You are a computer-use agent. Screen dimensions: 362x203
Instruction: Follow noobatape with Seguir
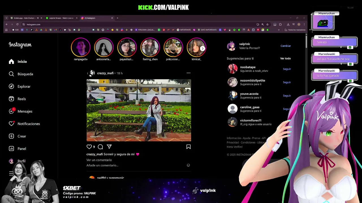pyautogui.click(x=287, y=69)
